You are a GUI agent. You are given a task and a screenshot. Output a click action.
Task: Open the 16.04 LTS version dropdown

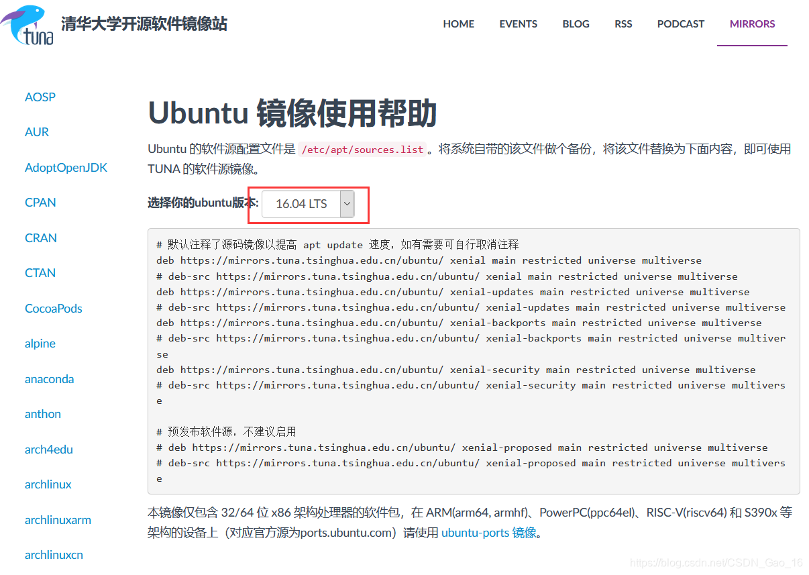click(308, 204)
